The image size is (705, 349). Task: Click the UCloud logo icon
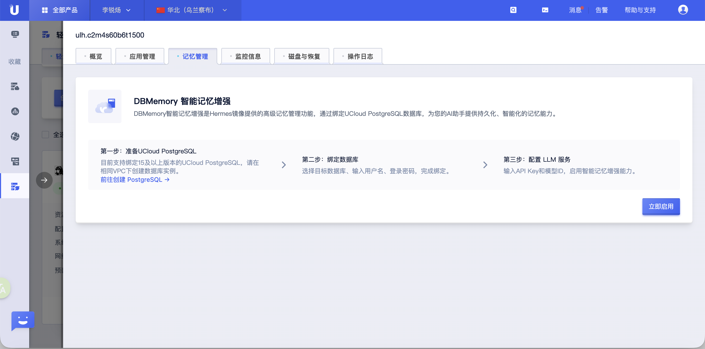pos(14,10)
